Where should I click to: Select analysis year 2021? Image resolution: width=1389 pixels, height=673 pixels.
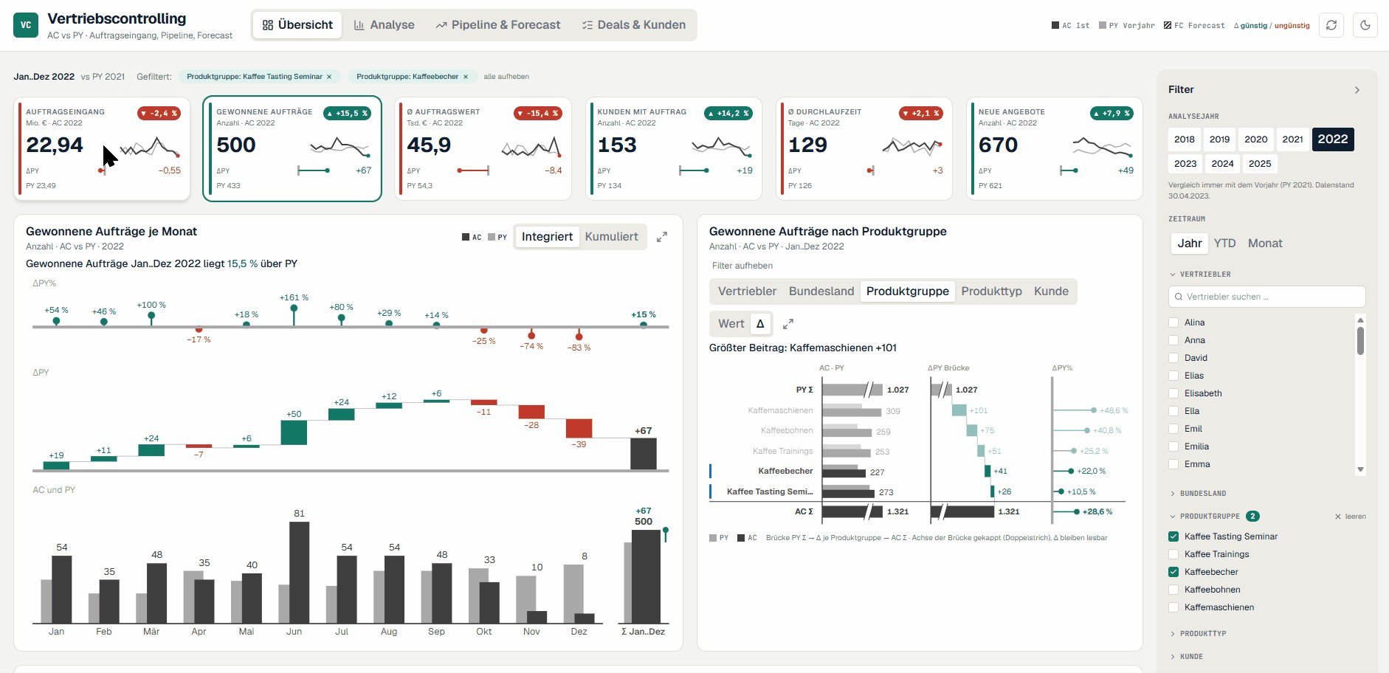point(1292,139)
